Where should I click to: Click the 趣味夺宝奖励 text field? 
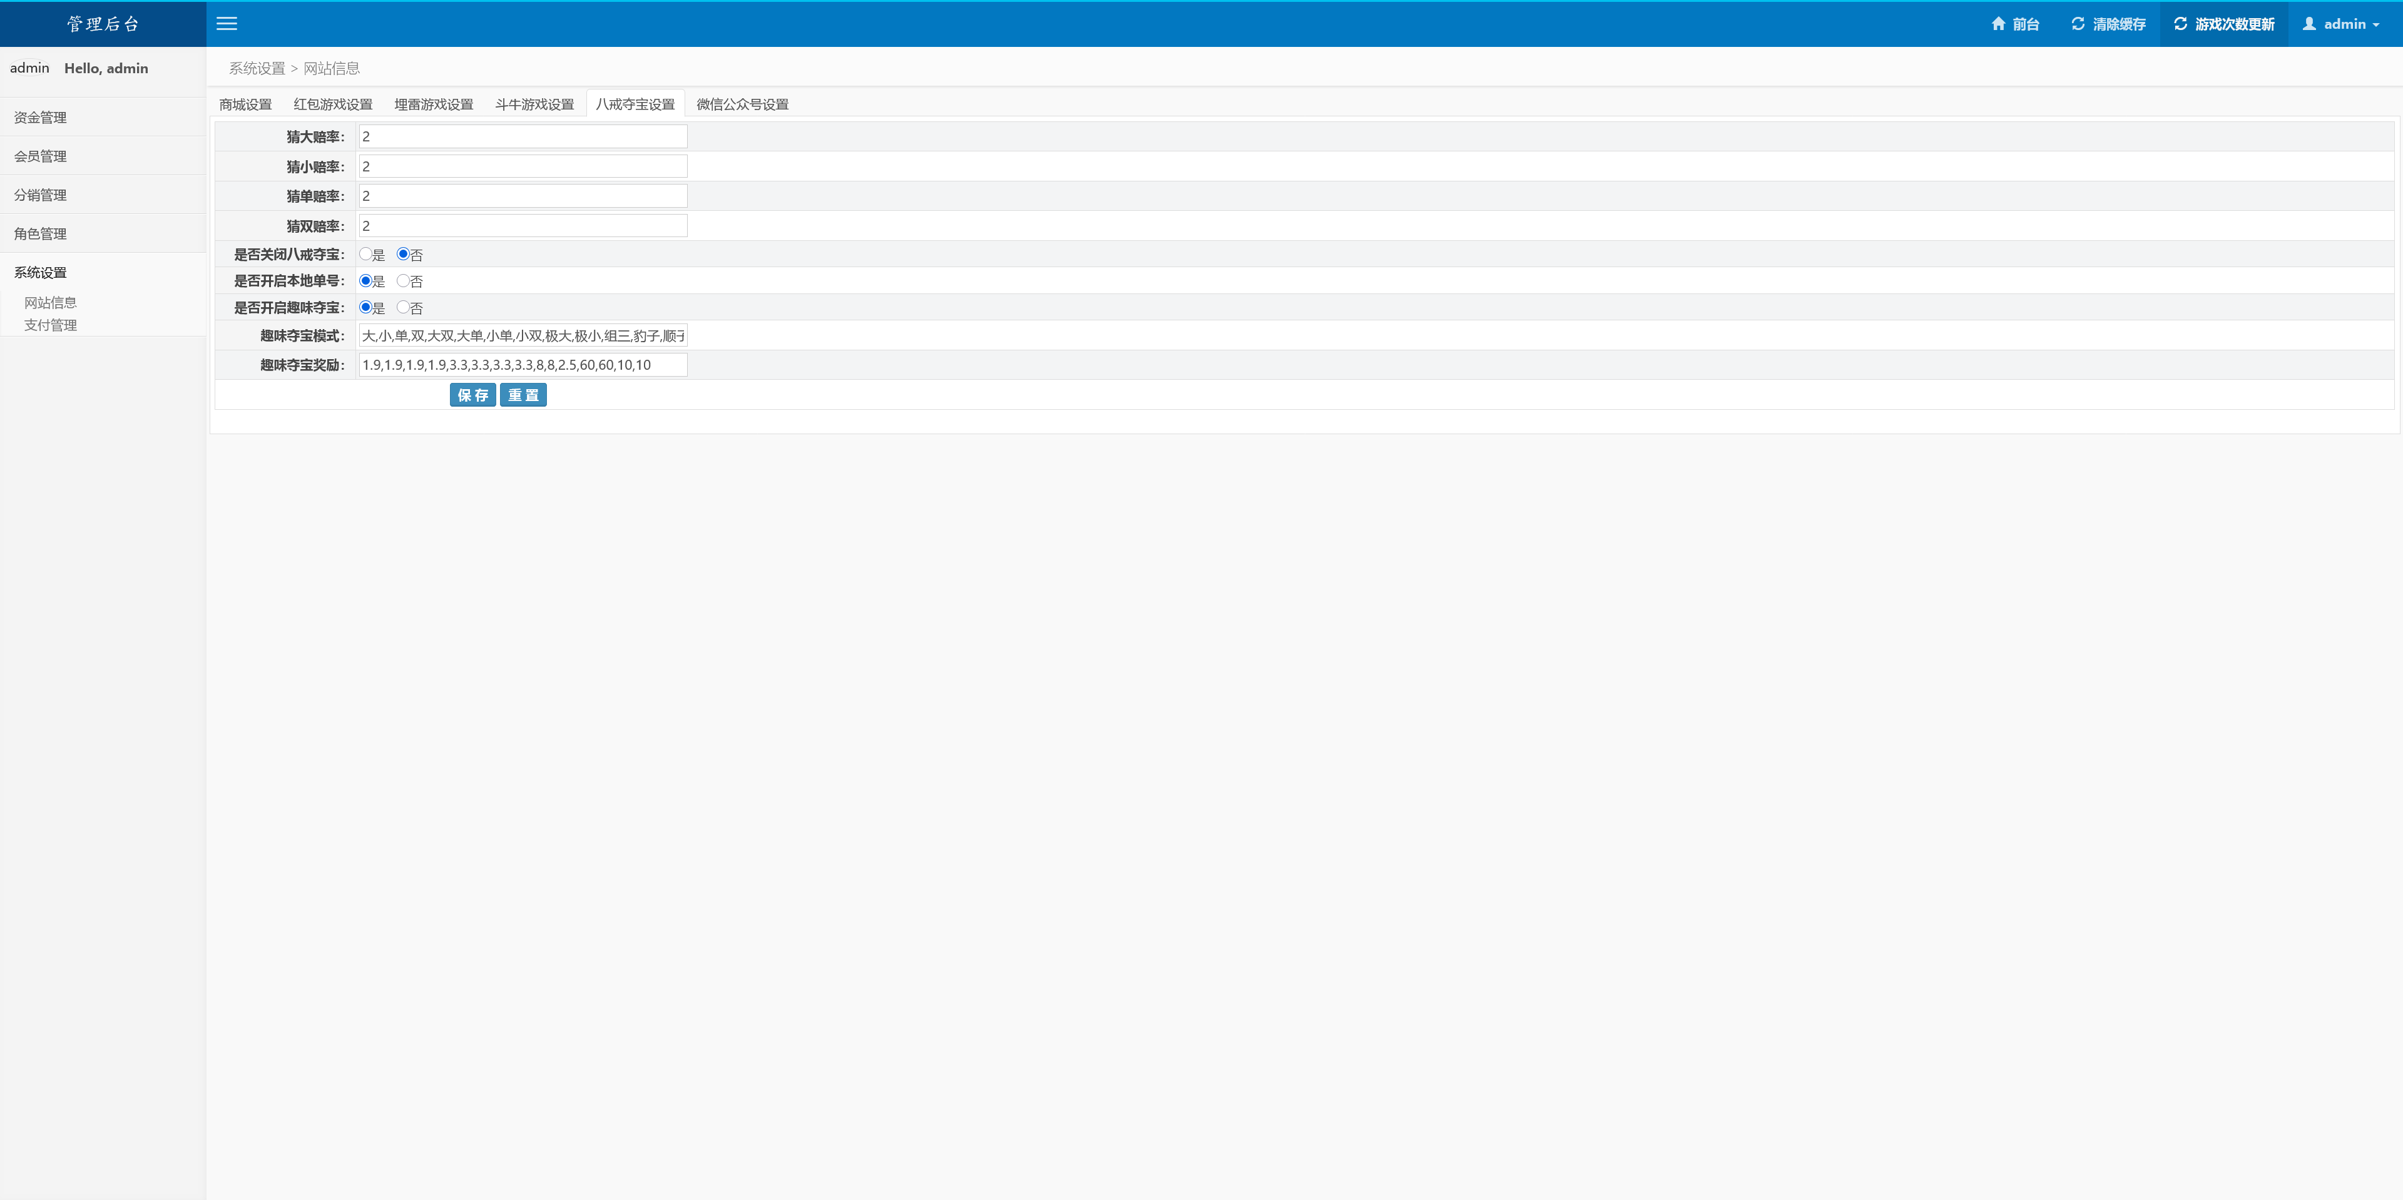tap(523, 365)
